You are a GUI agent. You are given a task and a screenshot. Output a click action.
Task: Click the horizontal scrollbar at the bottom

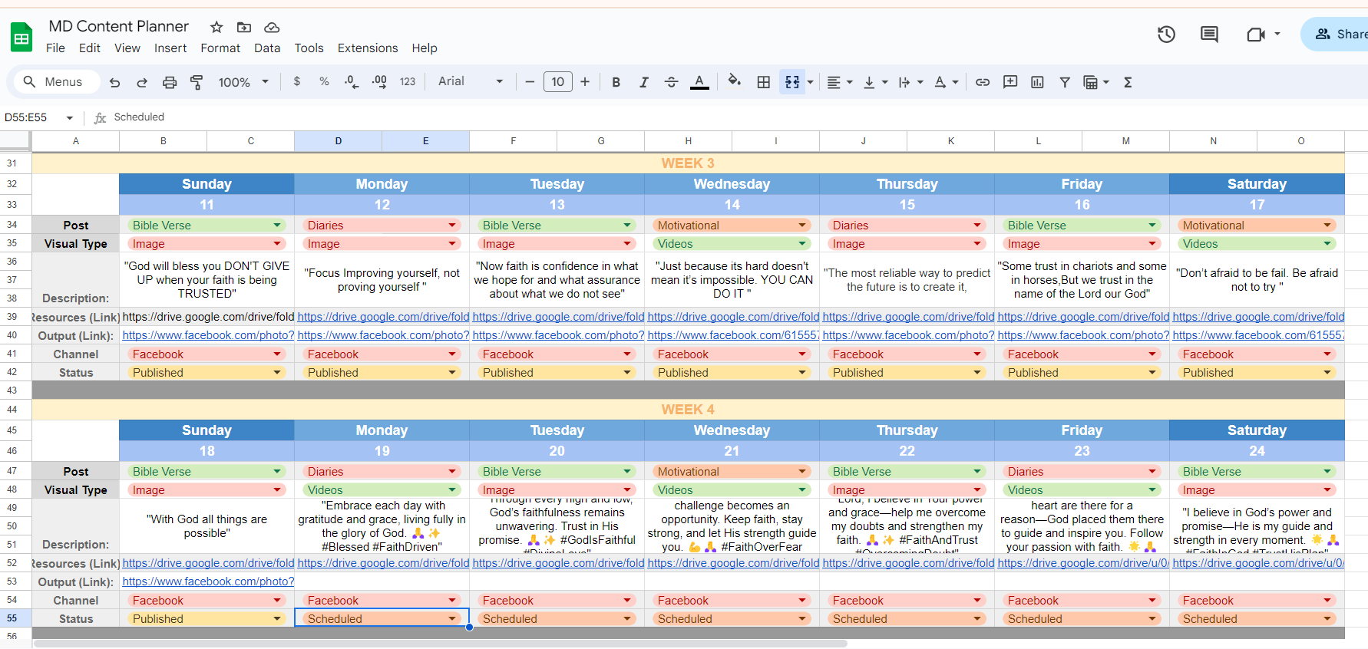point(440,644)
